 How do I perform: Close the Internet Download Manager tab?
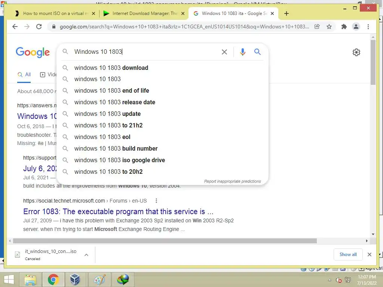[x=183, y=13]
